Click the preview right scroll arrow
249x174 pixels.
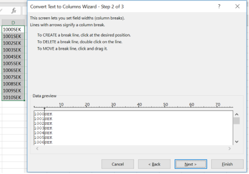(x=230, y=148)
